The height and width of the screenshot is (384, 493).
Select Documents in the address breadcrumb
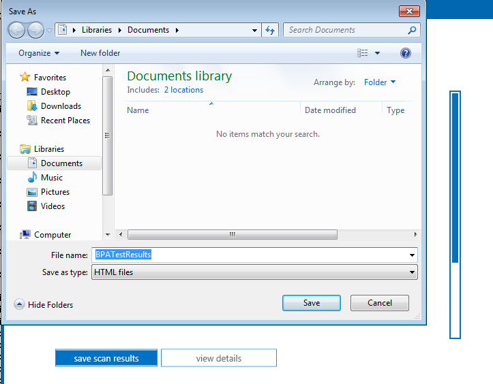(148, 30)
